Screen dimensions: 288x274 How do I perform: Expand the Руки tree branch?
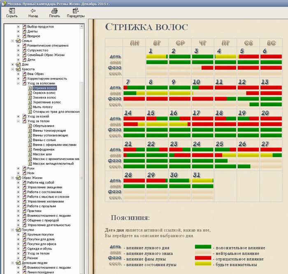[19, 168]
